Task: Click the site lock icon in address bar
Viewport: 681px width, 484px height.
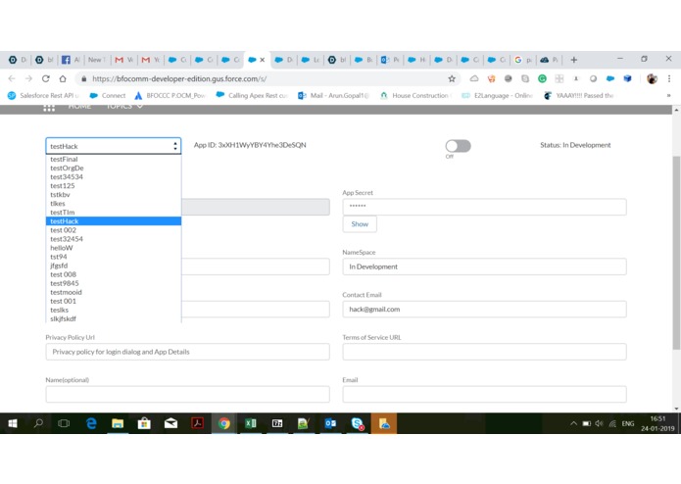Action: coord(84,78)
